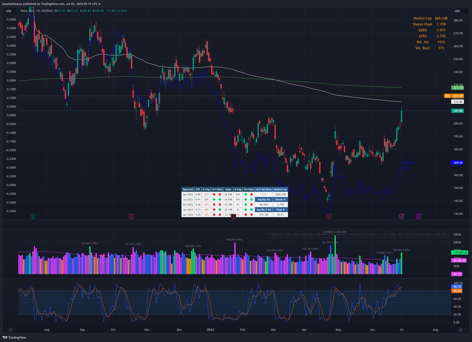Click the 57.12 volume pane label

pyautogui.click(x=456, y=274)
